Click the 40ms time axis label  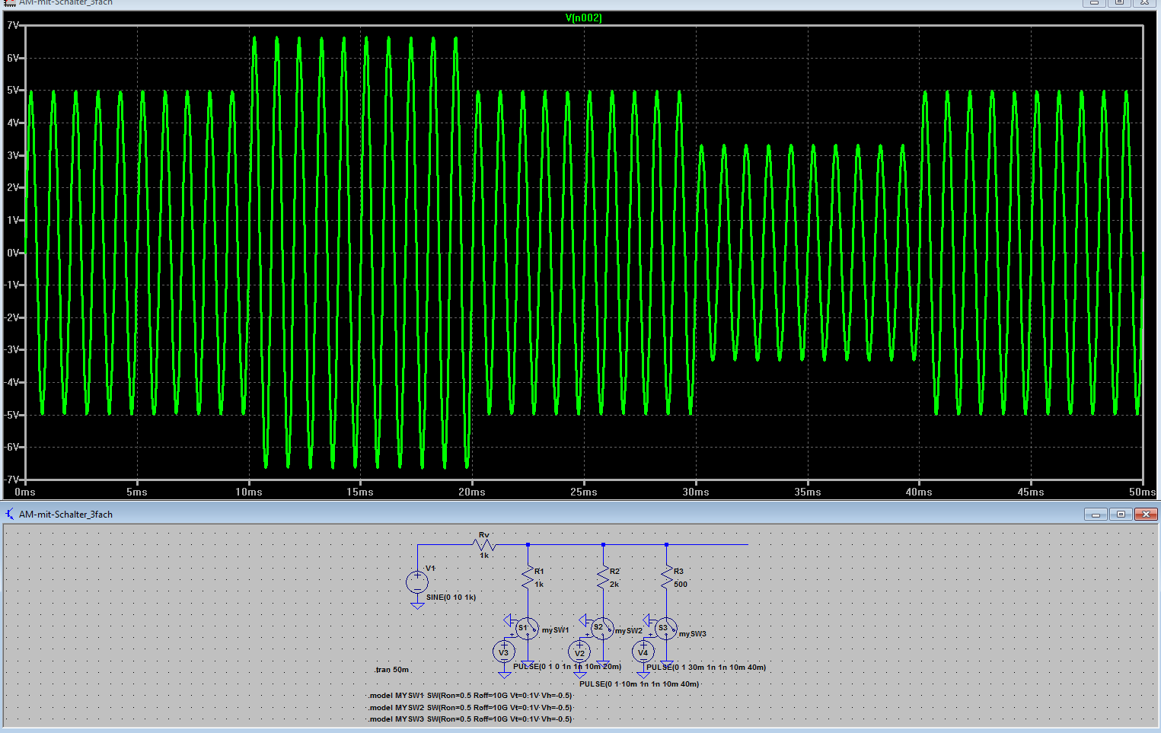[919, 492]
